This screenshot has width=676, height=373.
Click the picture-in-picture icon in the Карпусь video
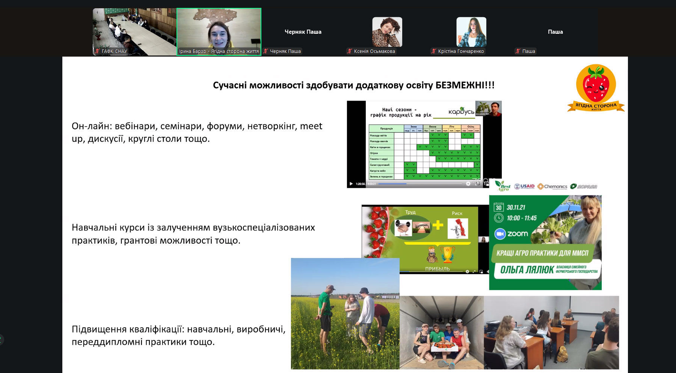(x=487, y=184)
